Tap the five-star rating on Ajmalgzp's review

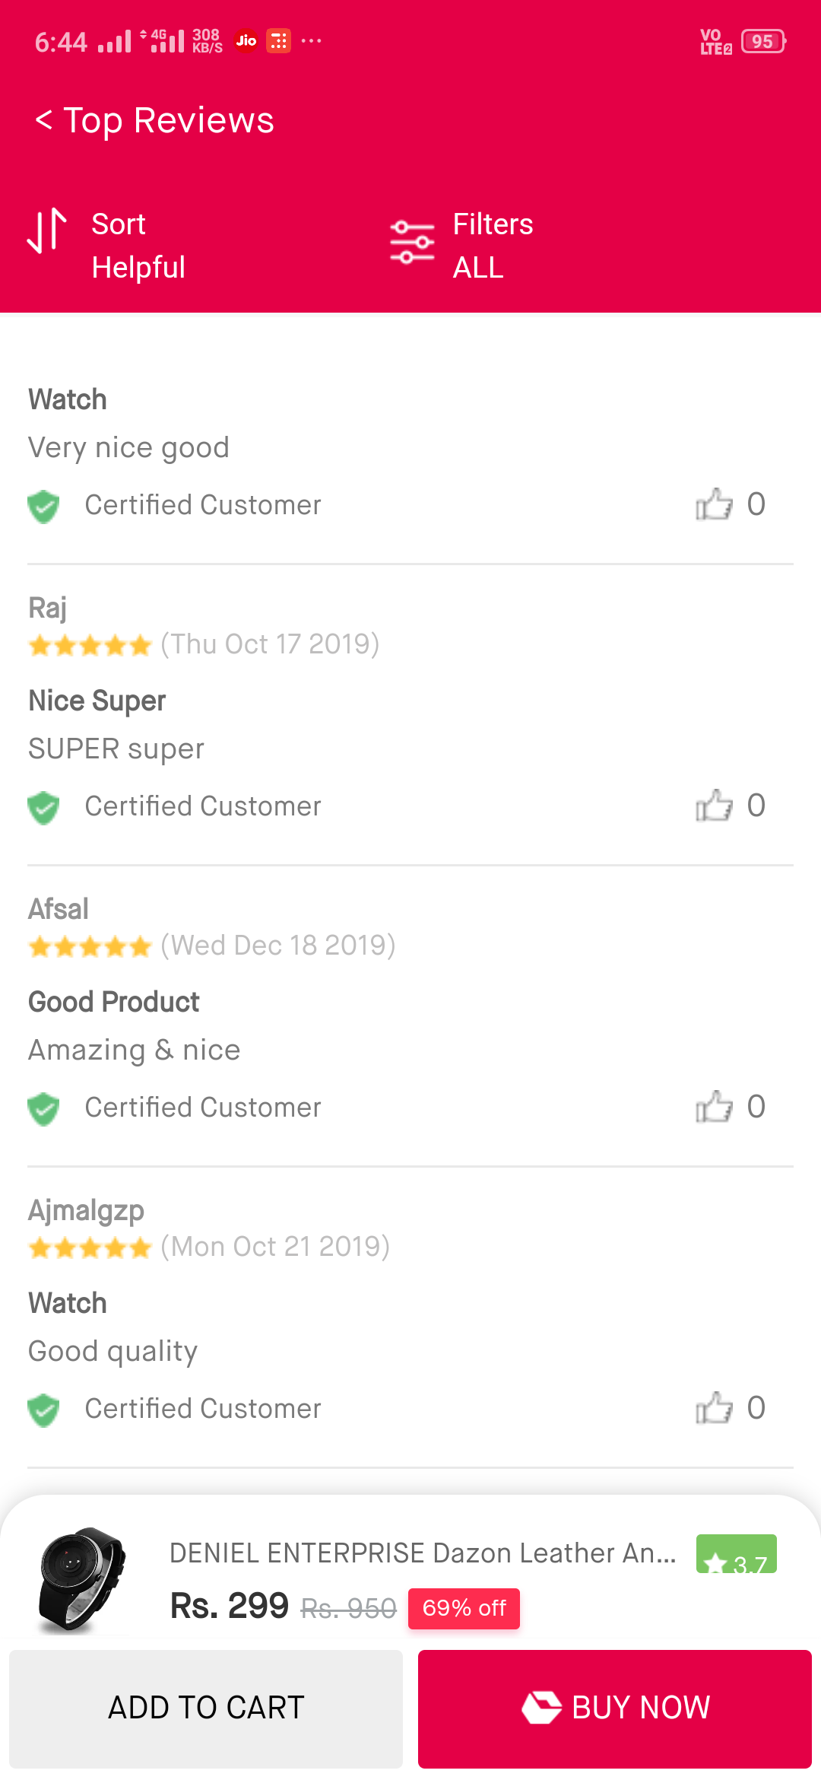(x=90, y=1248)
